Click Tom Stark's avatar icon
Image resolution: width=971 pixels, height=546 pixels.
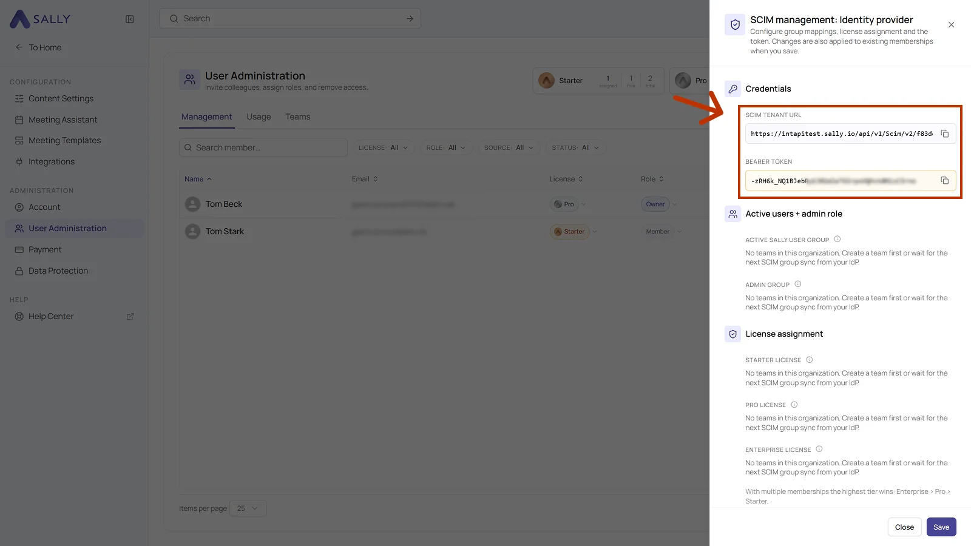pos(192,231)
